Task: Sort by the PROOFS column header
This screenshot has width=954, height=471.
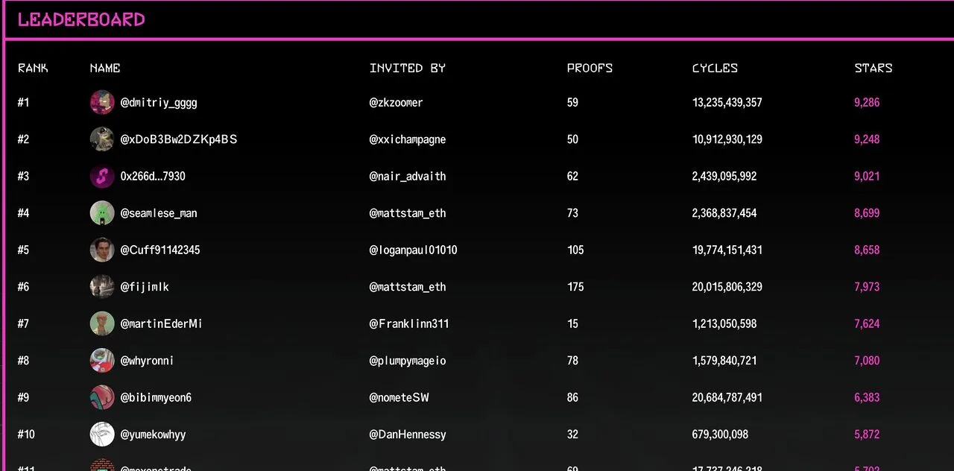Action: click(x=590, y=68)
